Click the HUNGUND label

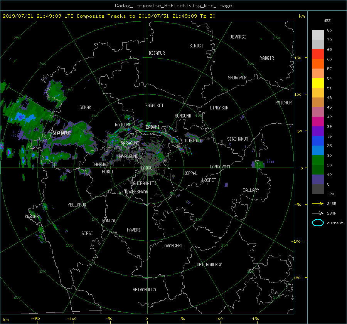[183, 116]
